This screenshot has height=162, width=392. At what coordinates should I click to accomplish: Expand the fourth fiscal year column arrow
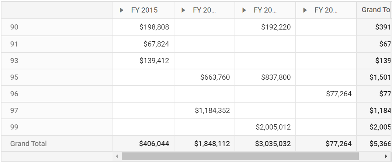305,10
